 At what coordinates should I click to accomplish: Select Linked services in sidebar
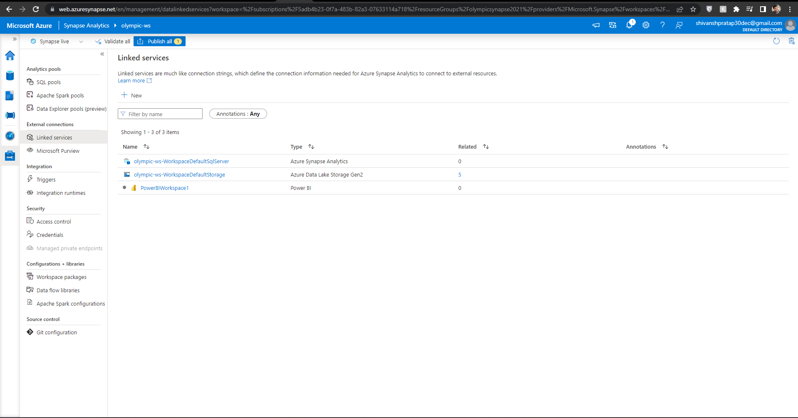[64, 137]
